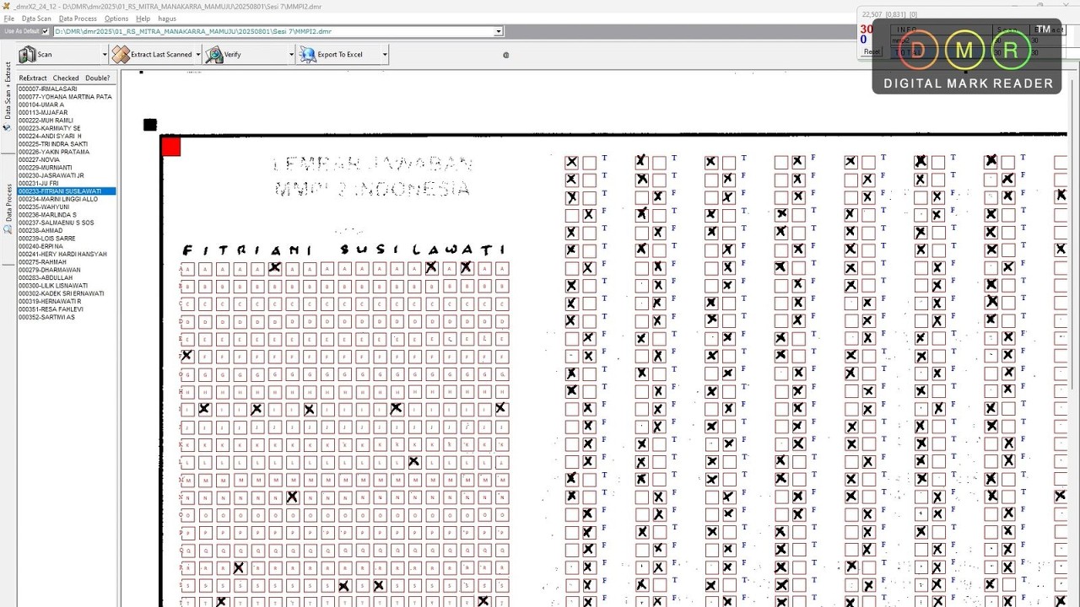The height and width of the screenshot is (607, 1080).
Task: Click the Verify magnifier icon
Action: 214,54
